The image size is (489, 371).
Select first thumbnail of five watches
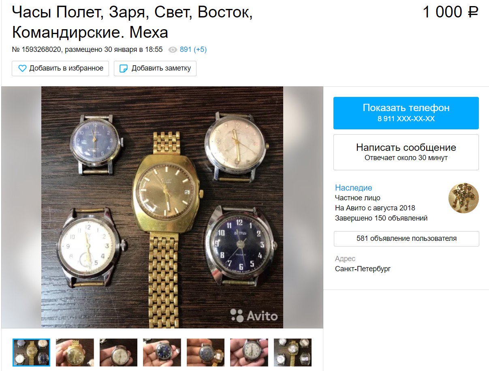click(x=32, y=352)
